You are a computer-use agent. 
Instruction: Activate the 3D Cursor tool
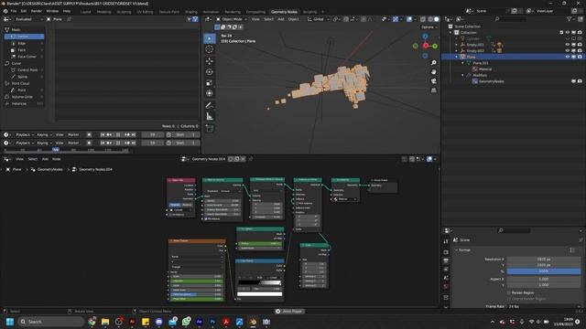tap(210, 49)
